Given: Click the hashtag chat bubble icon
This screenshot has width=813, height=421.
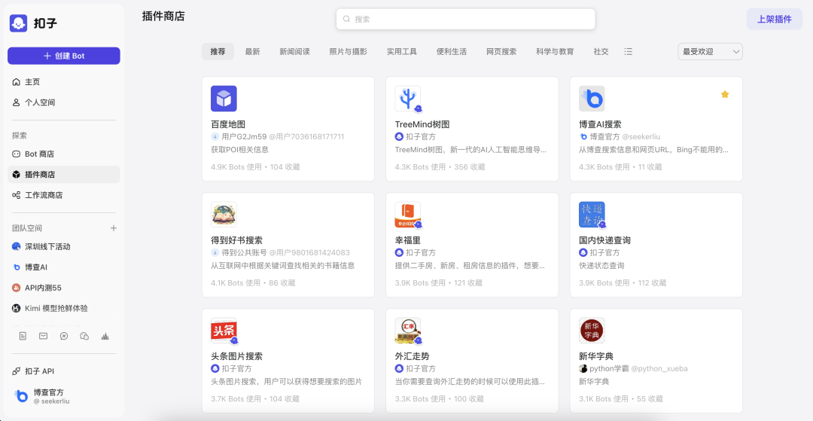Looking at the screenshot, I should (64, 336).
